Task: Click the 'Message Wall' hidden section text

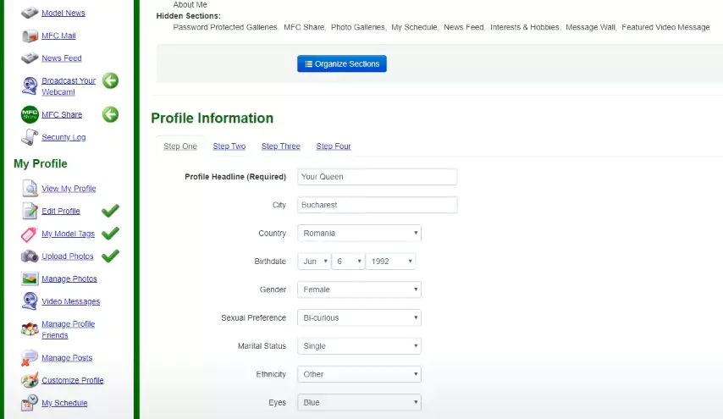Action: (590, 27)
